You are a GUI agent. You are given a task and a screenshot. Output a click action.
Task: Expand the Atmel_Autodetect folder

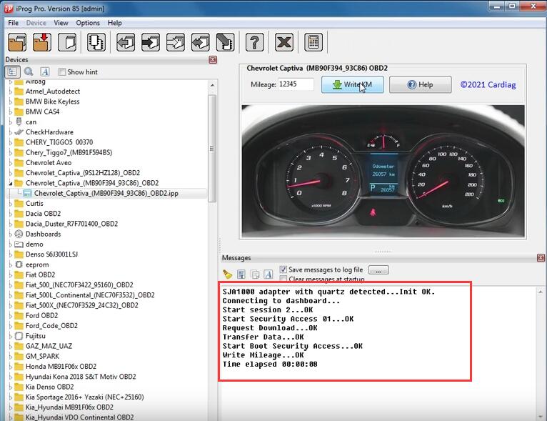(x=11, y=91)
